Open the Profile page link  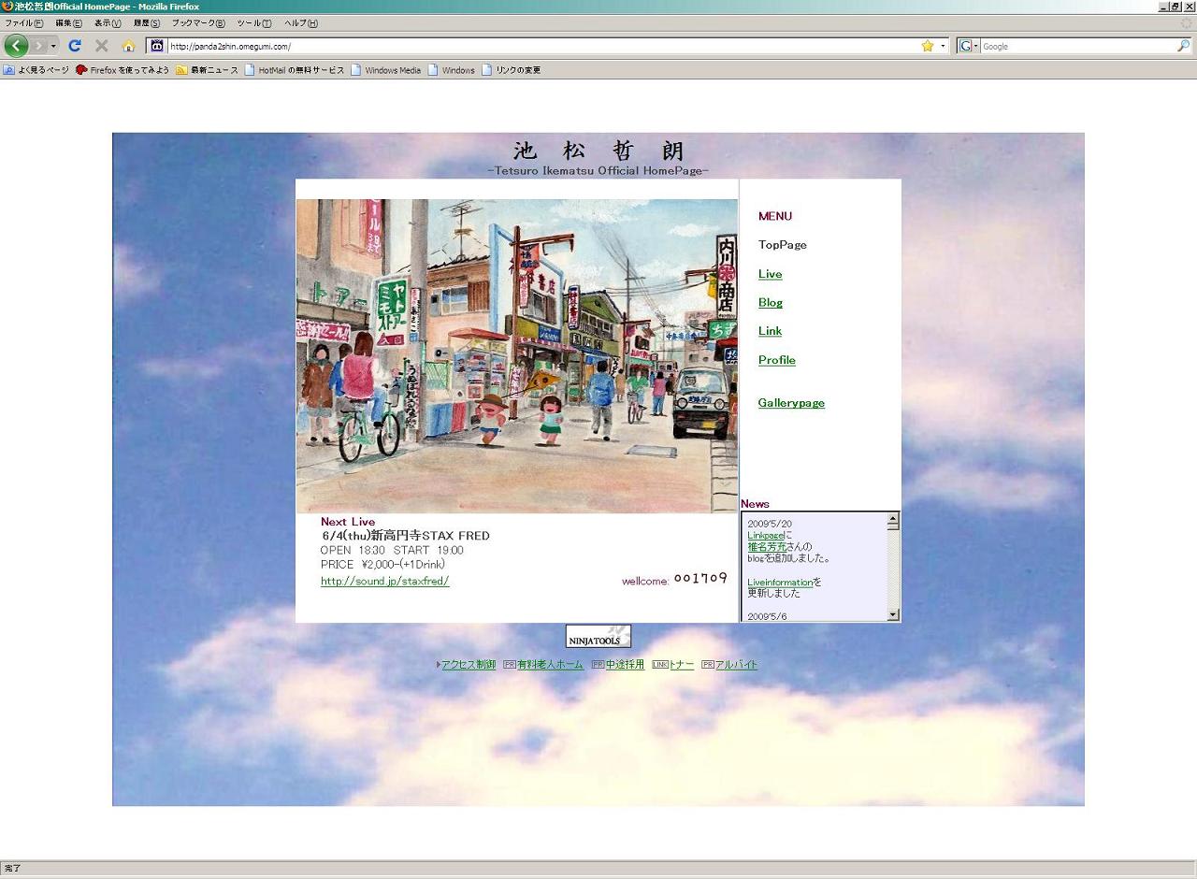[x=777, y=360]
